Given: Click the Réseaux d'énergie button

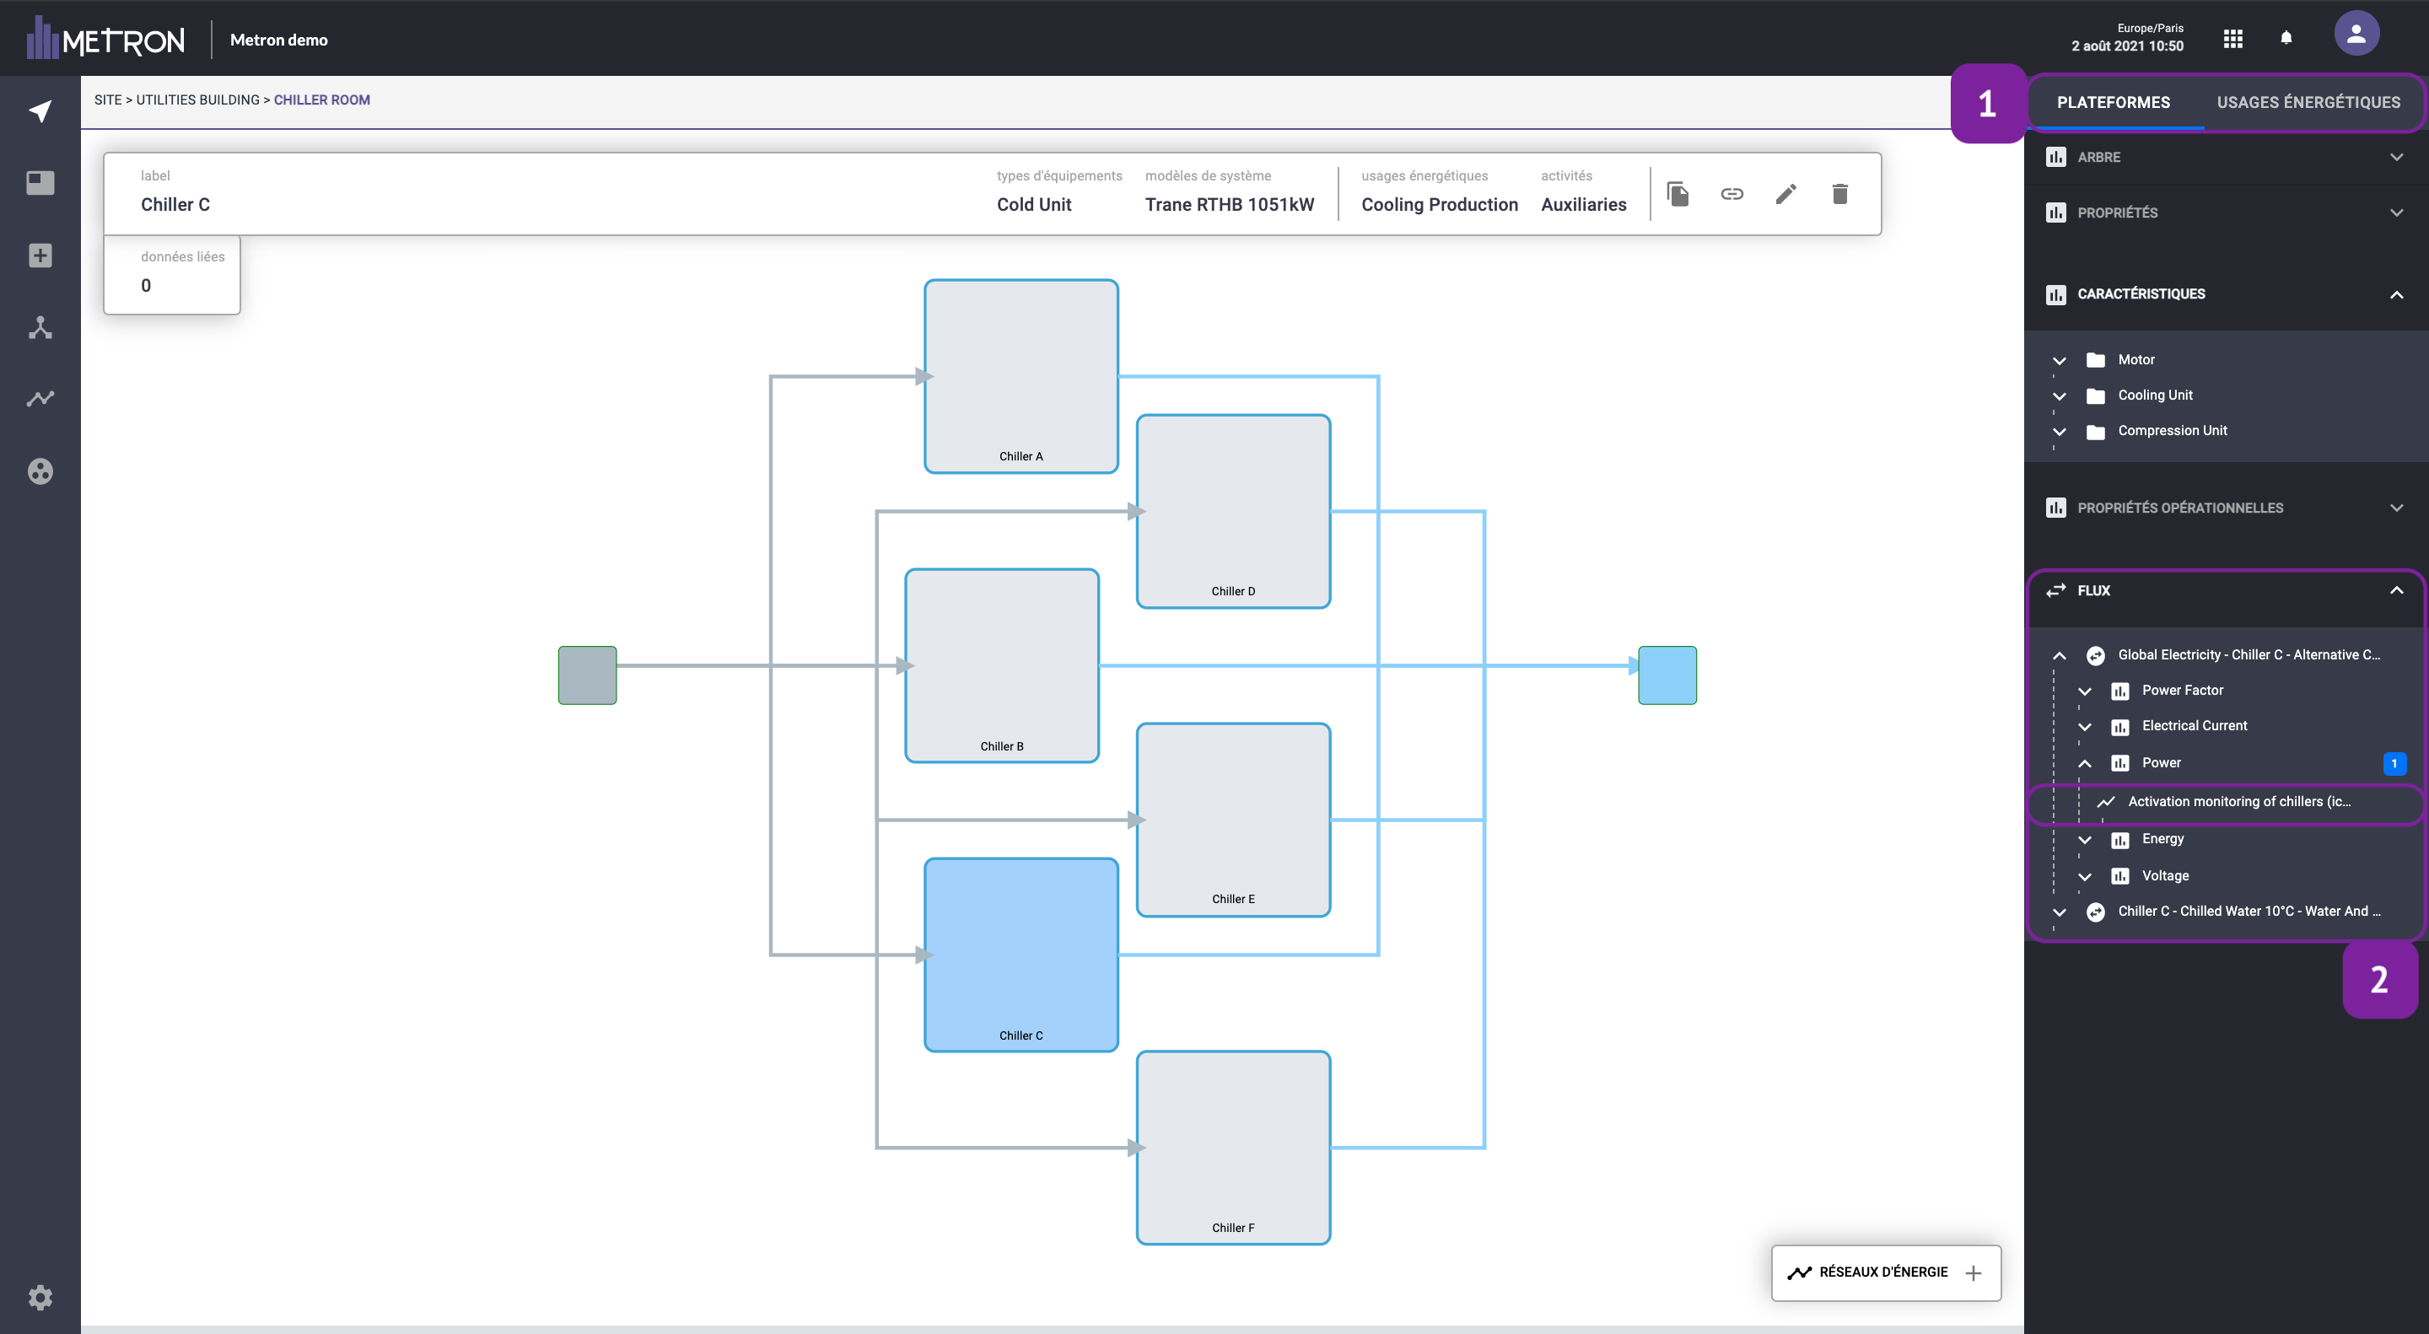Looking at the screenshot, I should (1885, 1272).
